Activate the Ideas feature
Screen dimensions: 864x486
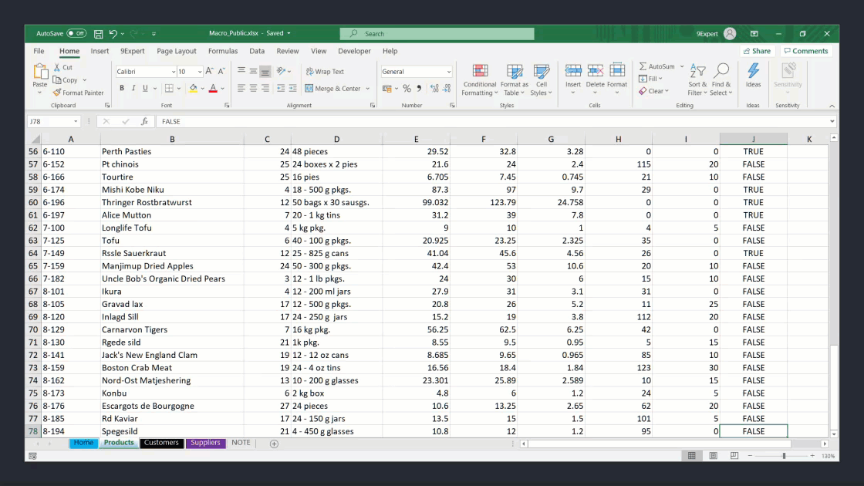tap(754, 73)
